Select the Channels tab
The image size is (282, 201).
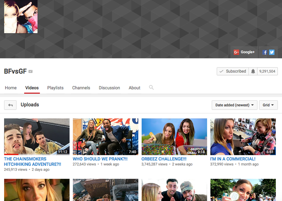[81, 88]
